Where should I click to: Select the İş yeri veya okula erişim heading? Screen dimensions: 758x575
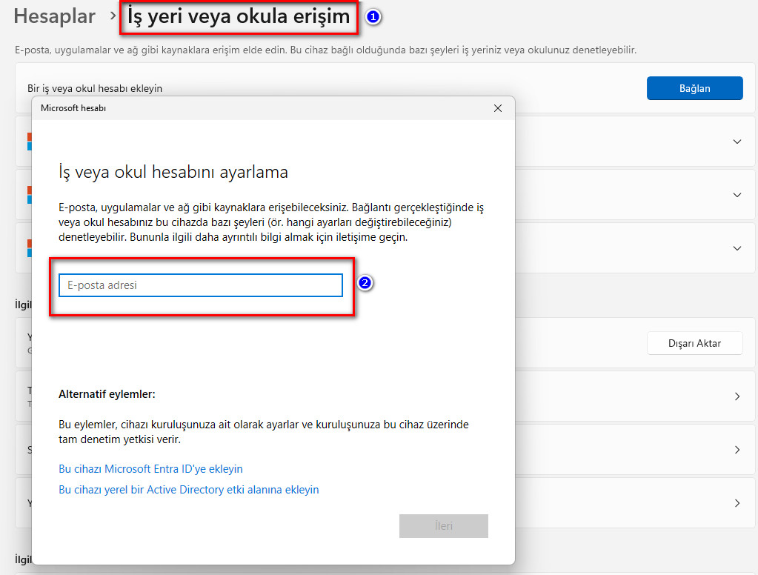[239, 16]
